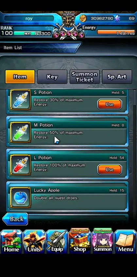
Task: Open the Menu book icon
Action: point(126,242)
